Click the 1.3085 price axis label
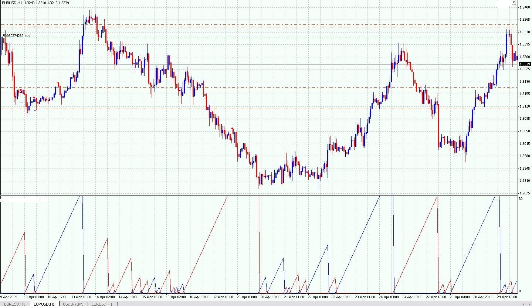532x306 pixels. (x=525, y=118)
